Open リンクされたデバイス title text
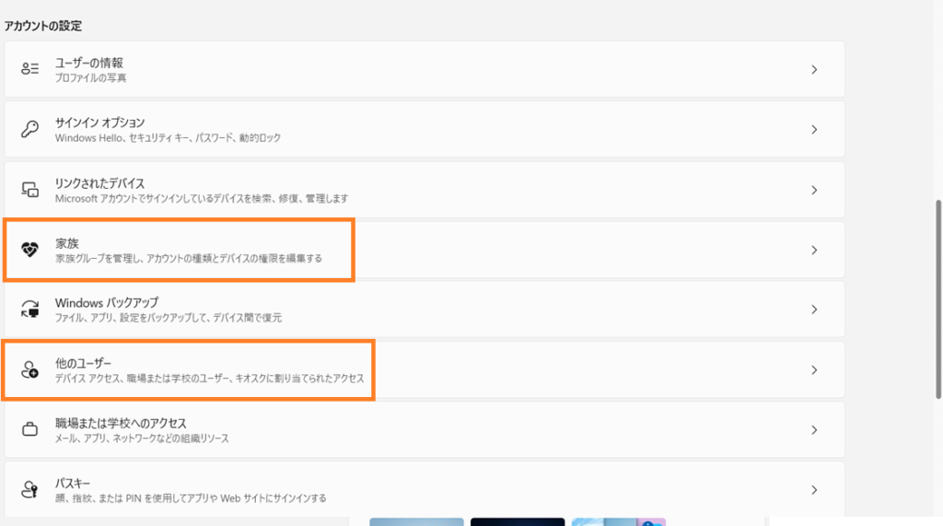943x526 pixels. (x=99, y=183)
